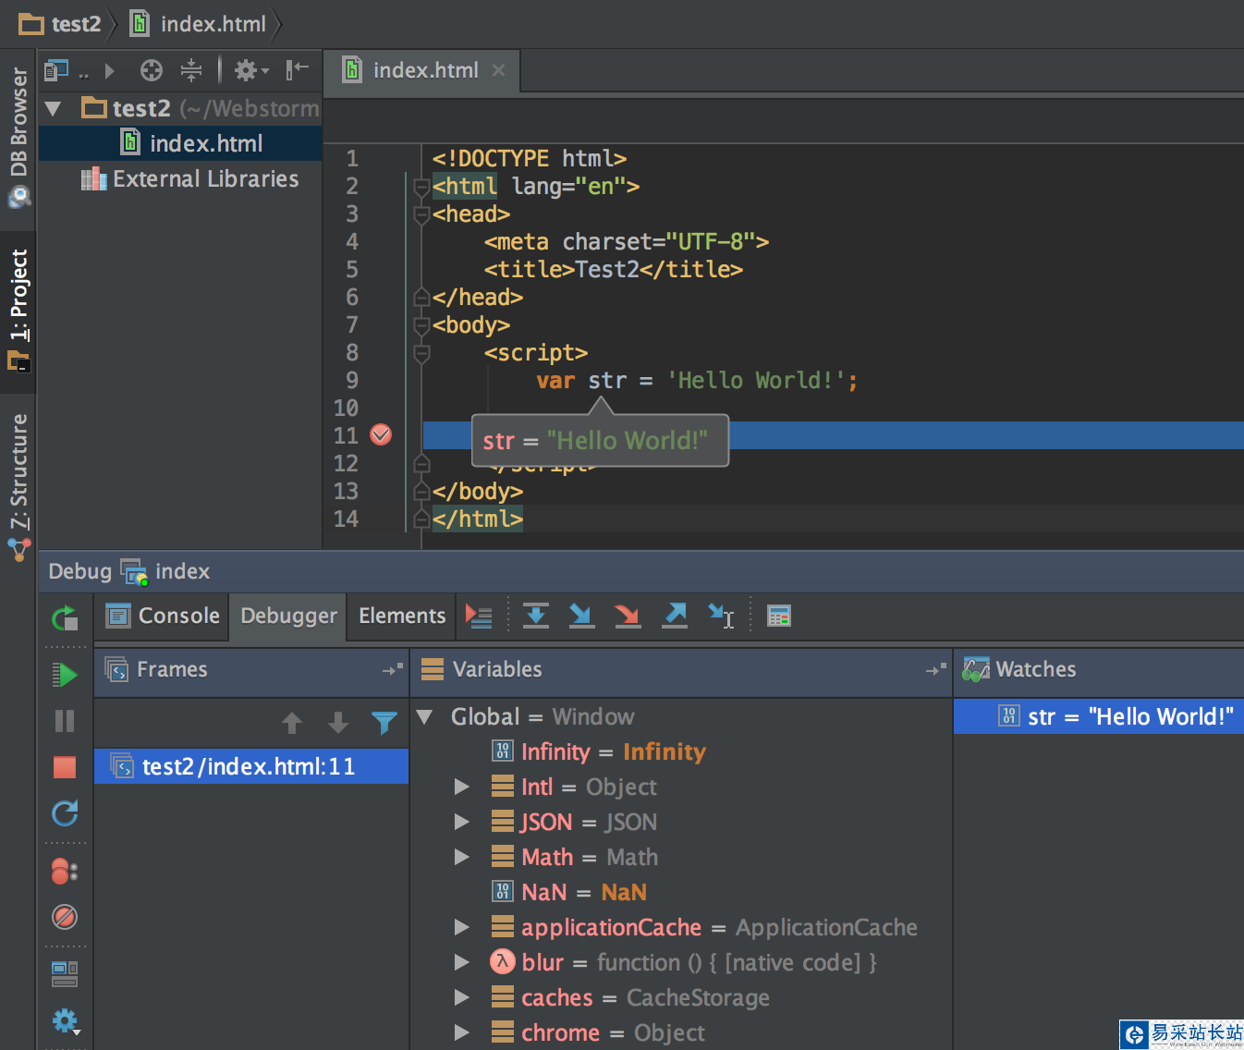Open the 7: Structure side tab
The width and height of the screenshot is (1244, 1050).
(x=18, y=485)
